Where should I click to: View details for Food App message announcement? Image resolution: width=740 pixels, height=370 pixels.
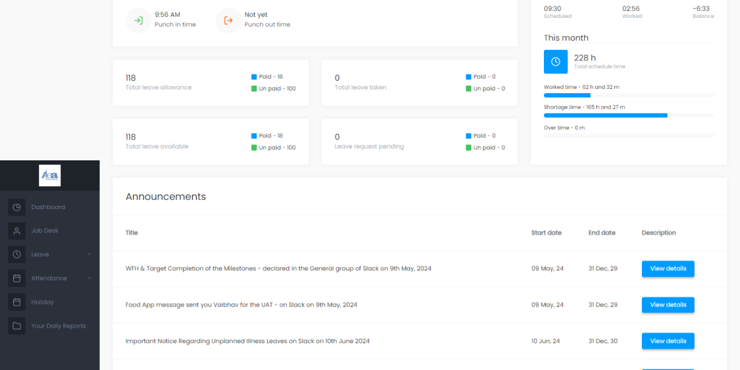pyautogui.click(x=668, y=305)
